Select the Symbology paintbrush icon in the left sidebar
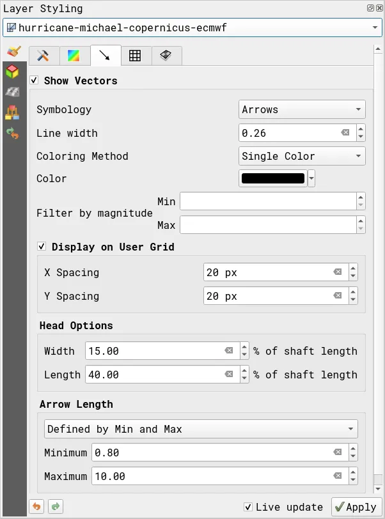Image resolution: width=385 pixels, height=519 pixels. (14, 51)
